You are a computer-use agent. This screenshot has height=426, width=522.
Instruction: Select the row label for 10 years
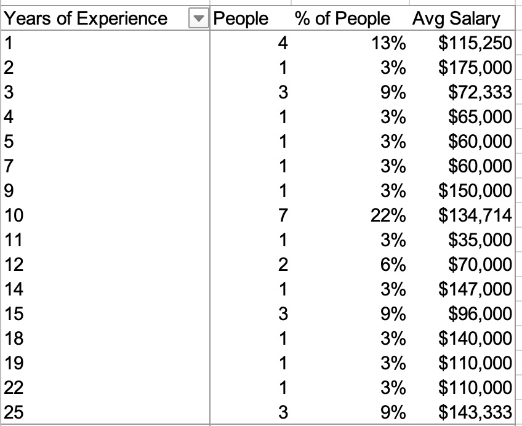click(12, 215)
